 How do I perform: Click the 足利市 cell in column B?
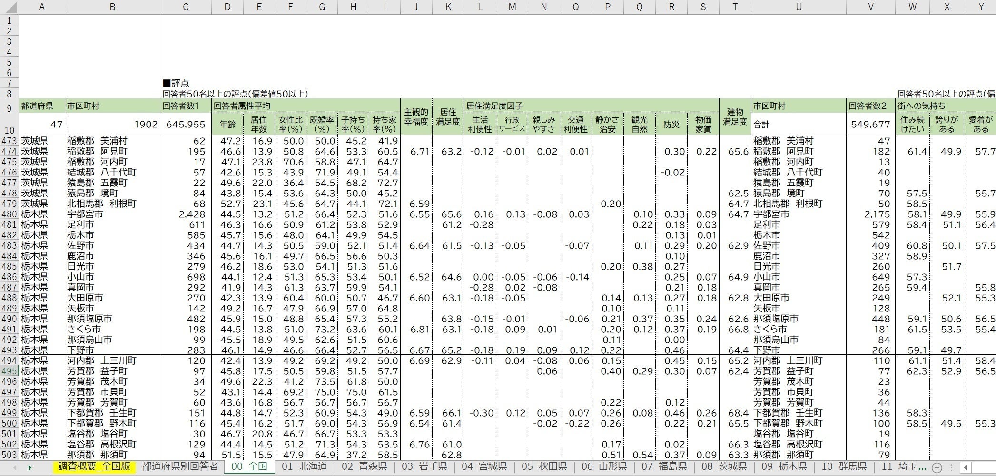[112, 225]
